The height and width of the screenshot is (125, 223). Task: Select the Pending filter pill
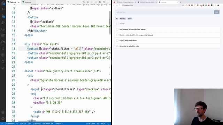click(x=123, y=19)
